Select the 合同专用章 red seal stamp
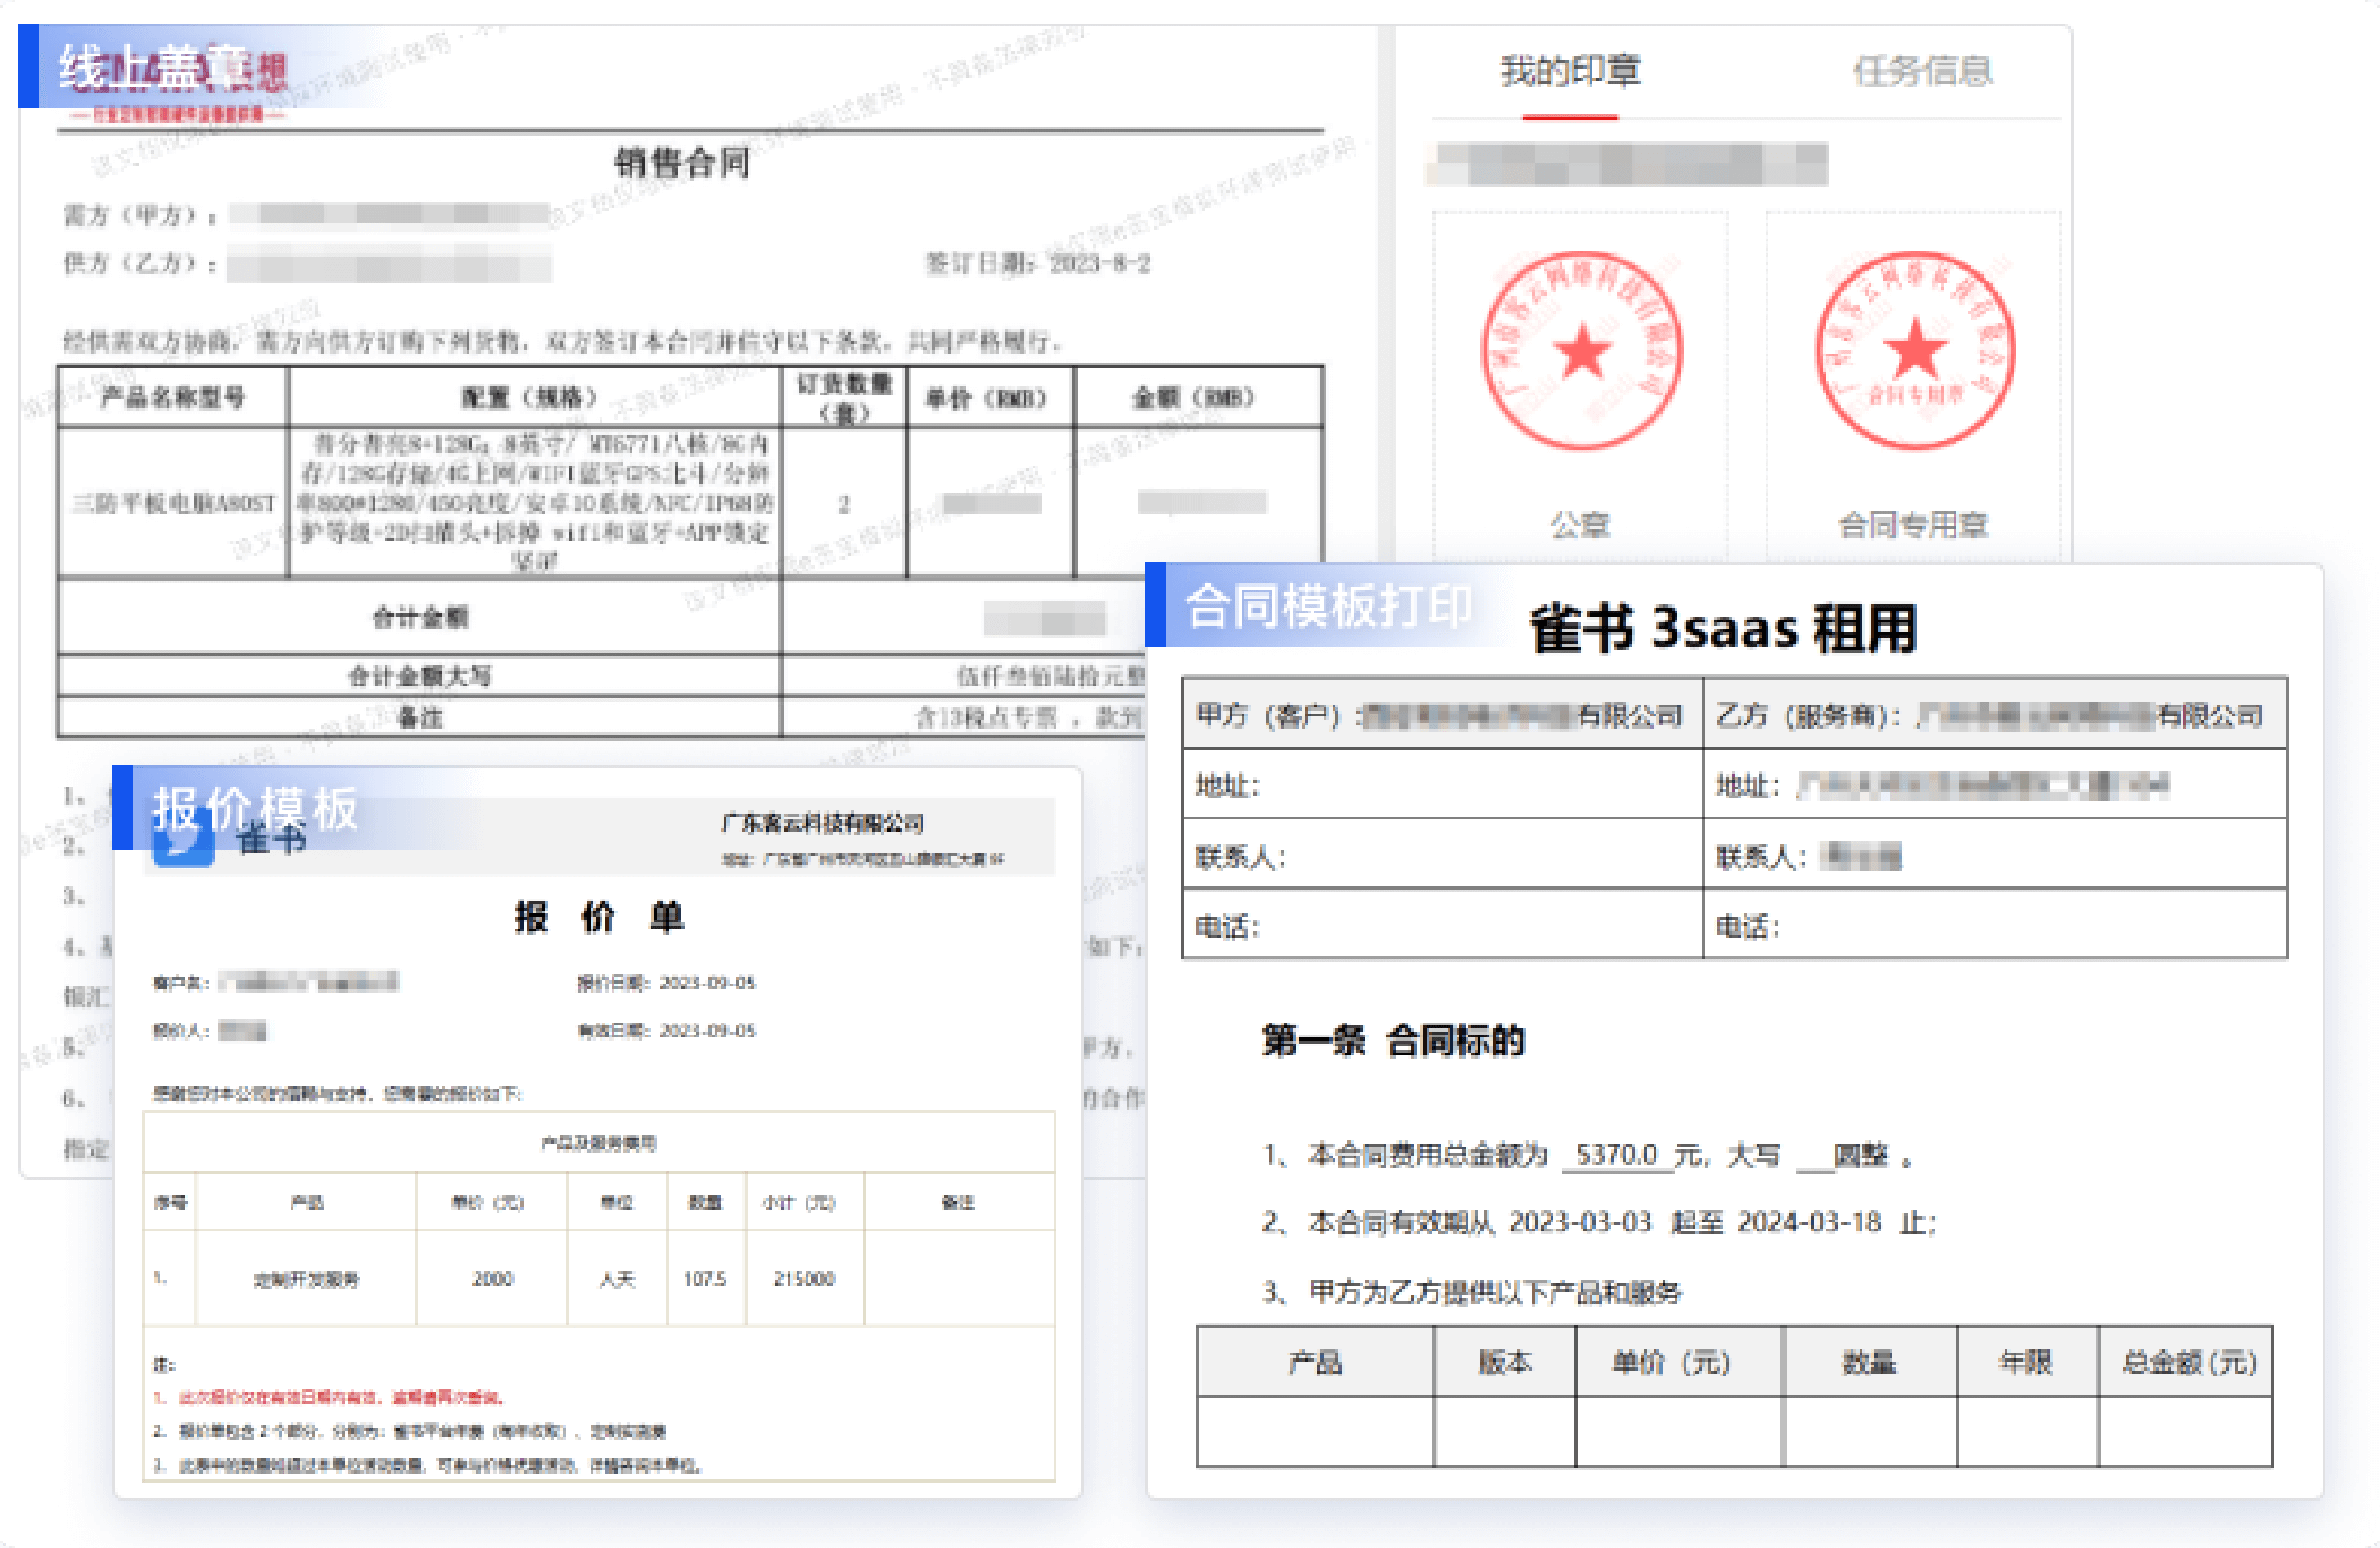The height and width of the screenshot is (1548, 2380). pyautogui.click(x=1914, y=350)
